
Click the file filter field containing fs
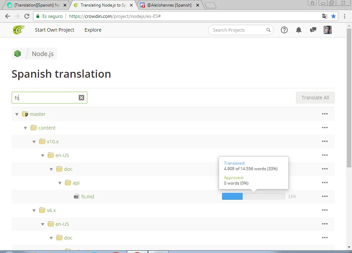tap(49, 98)
